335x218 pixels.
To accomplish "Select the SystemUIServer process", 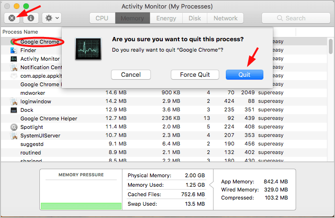I will [x=164, y=136].
